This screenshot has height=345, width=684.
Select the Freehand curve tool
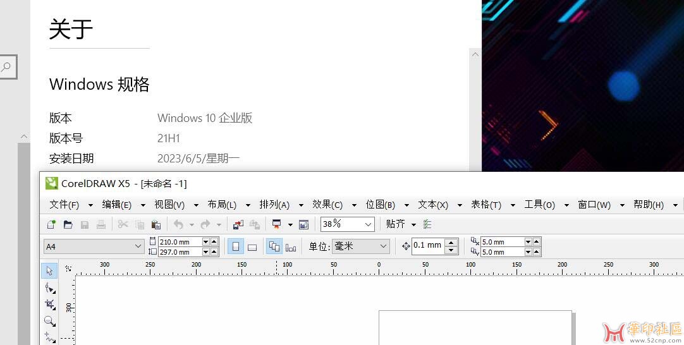click(x=50, y=337)
